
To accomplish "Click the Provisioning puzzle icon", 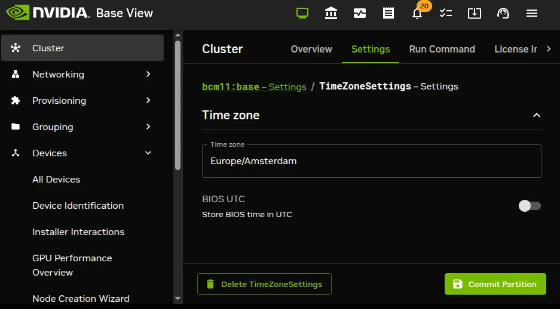I will coord(16,100).
